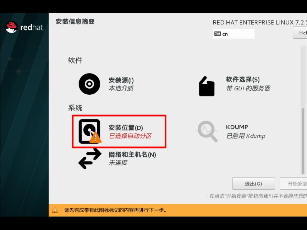Viewport: 307px width, 230px height.
Task: Open the 安装位置 hard disk icon
Action: pyautogui.click(x=90, y=131)
